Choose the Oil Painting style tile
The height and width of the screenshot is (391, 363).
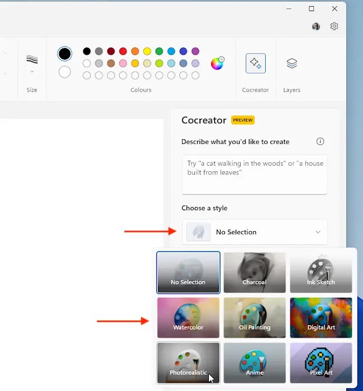[255, 318]
